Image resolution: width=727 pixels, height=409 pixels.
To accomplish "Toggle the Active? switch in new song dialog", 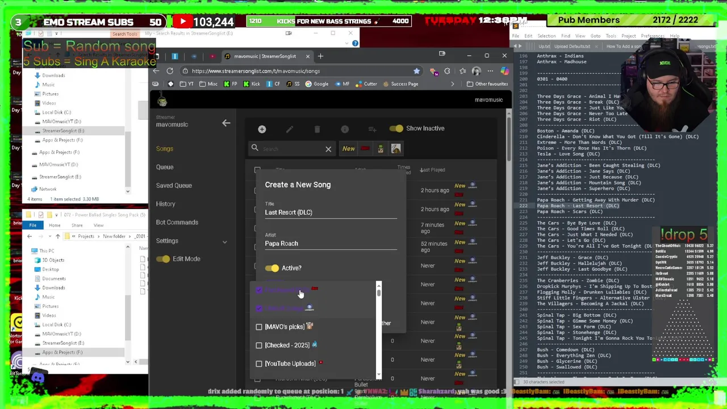I will tap(272, 268).
